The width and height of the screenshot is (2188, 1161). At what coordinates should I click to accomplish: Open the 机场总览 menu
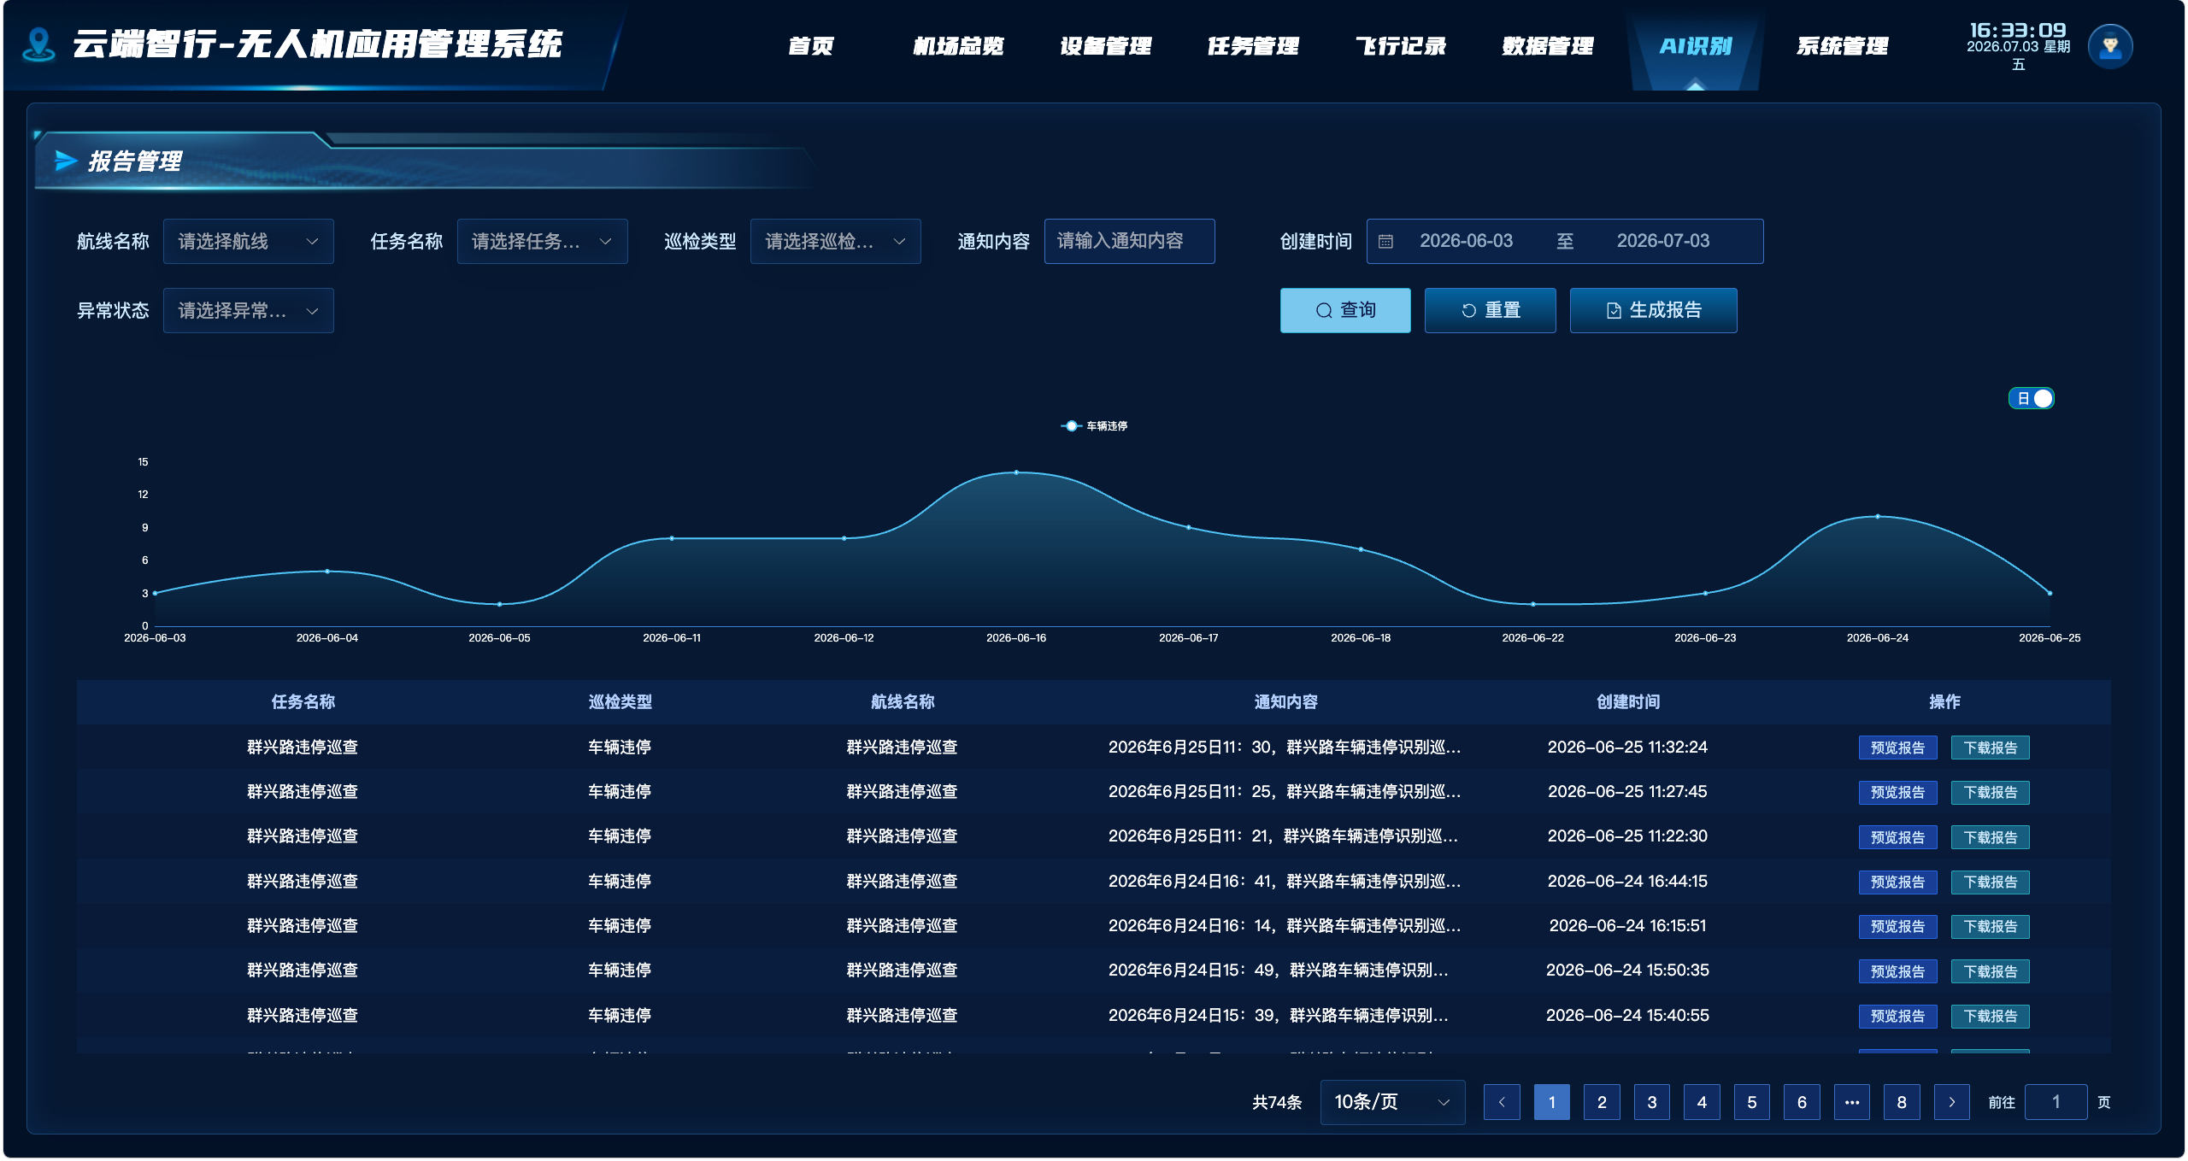tap(958, 46)
